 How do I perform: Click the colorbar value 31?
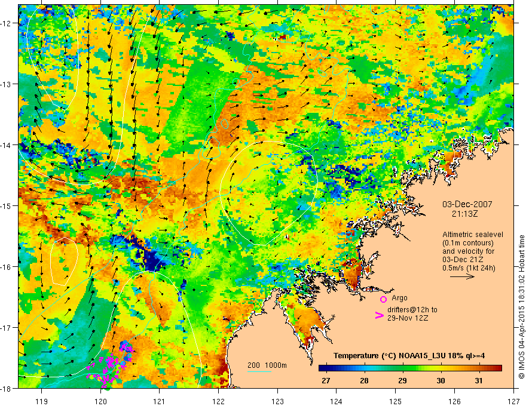pos(479,381)
